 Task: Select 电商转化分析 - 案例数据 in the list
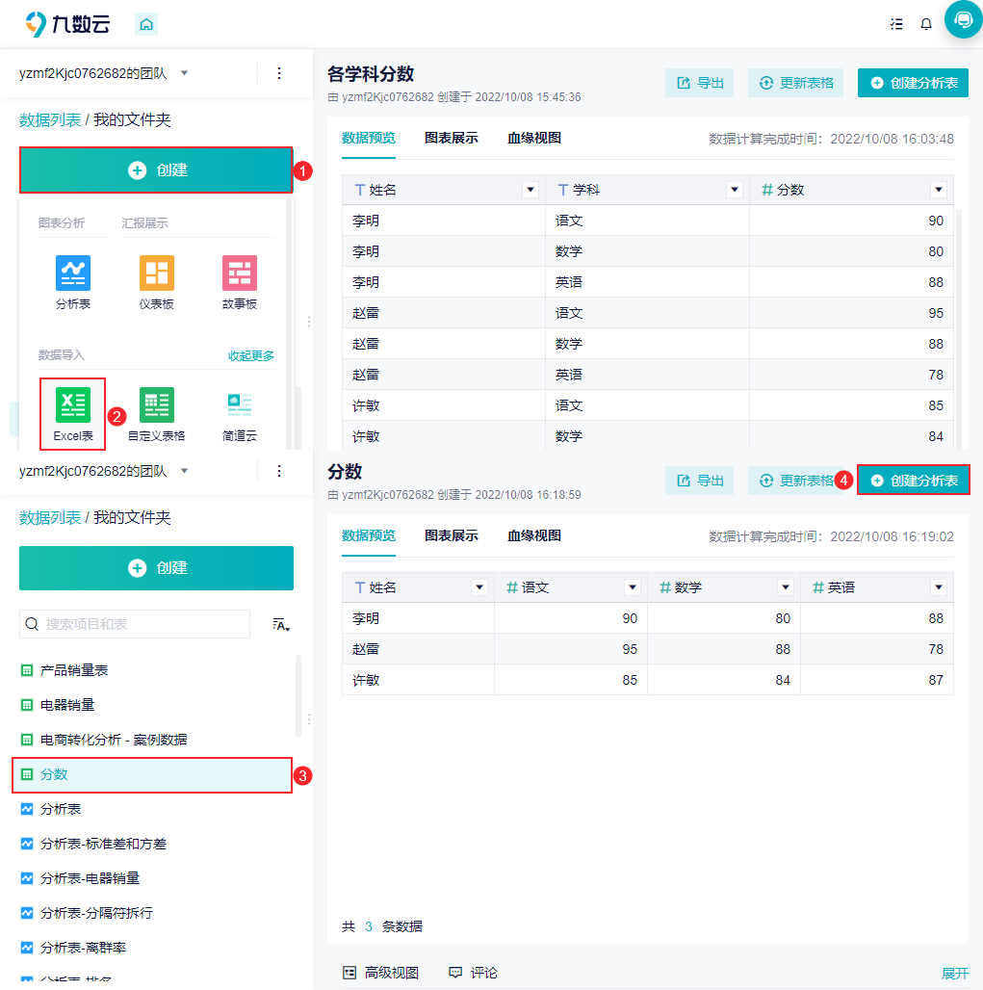[114, 740]
